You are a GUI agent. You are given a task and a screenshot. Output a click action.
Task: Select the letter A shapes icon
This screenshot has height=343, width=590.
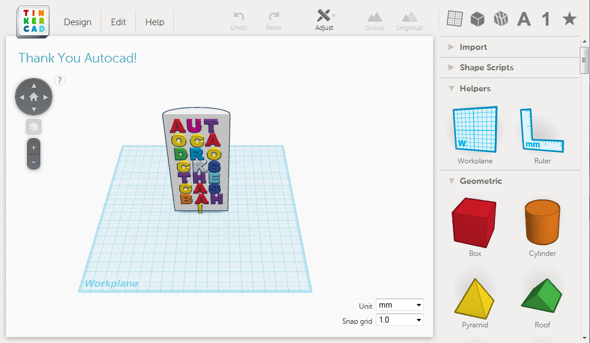(x=524, y=19)
